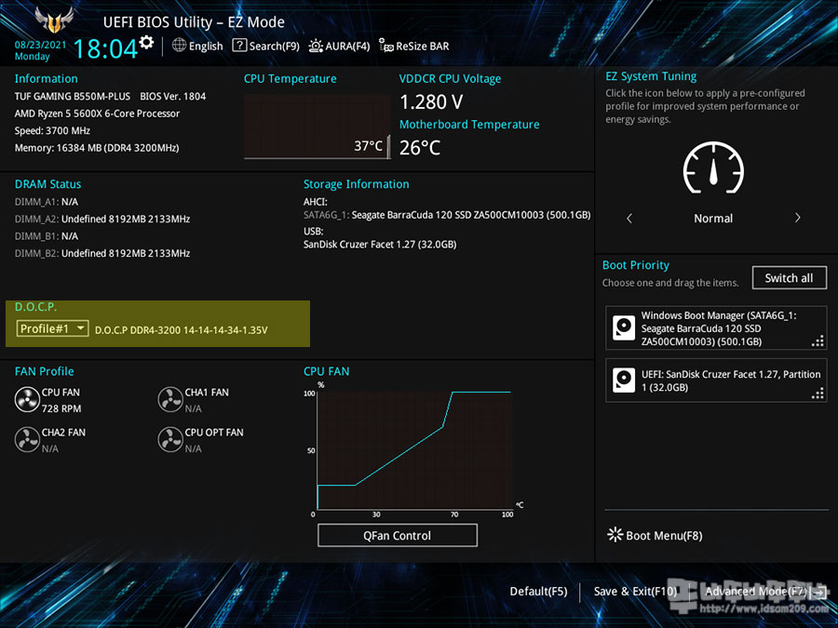Click the 18:04 clock display
The width and height of the screenshot is (838, 628).
pyautogui.click(x=105, y=48)
